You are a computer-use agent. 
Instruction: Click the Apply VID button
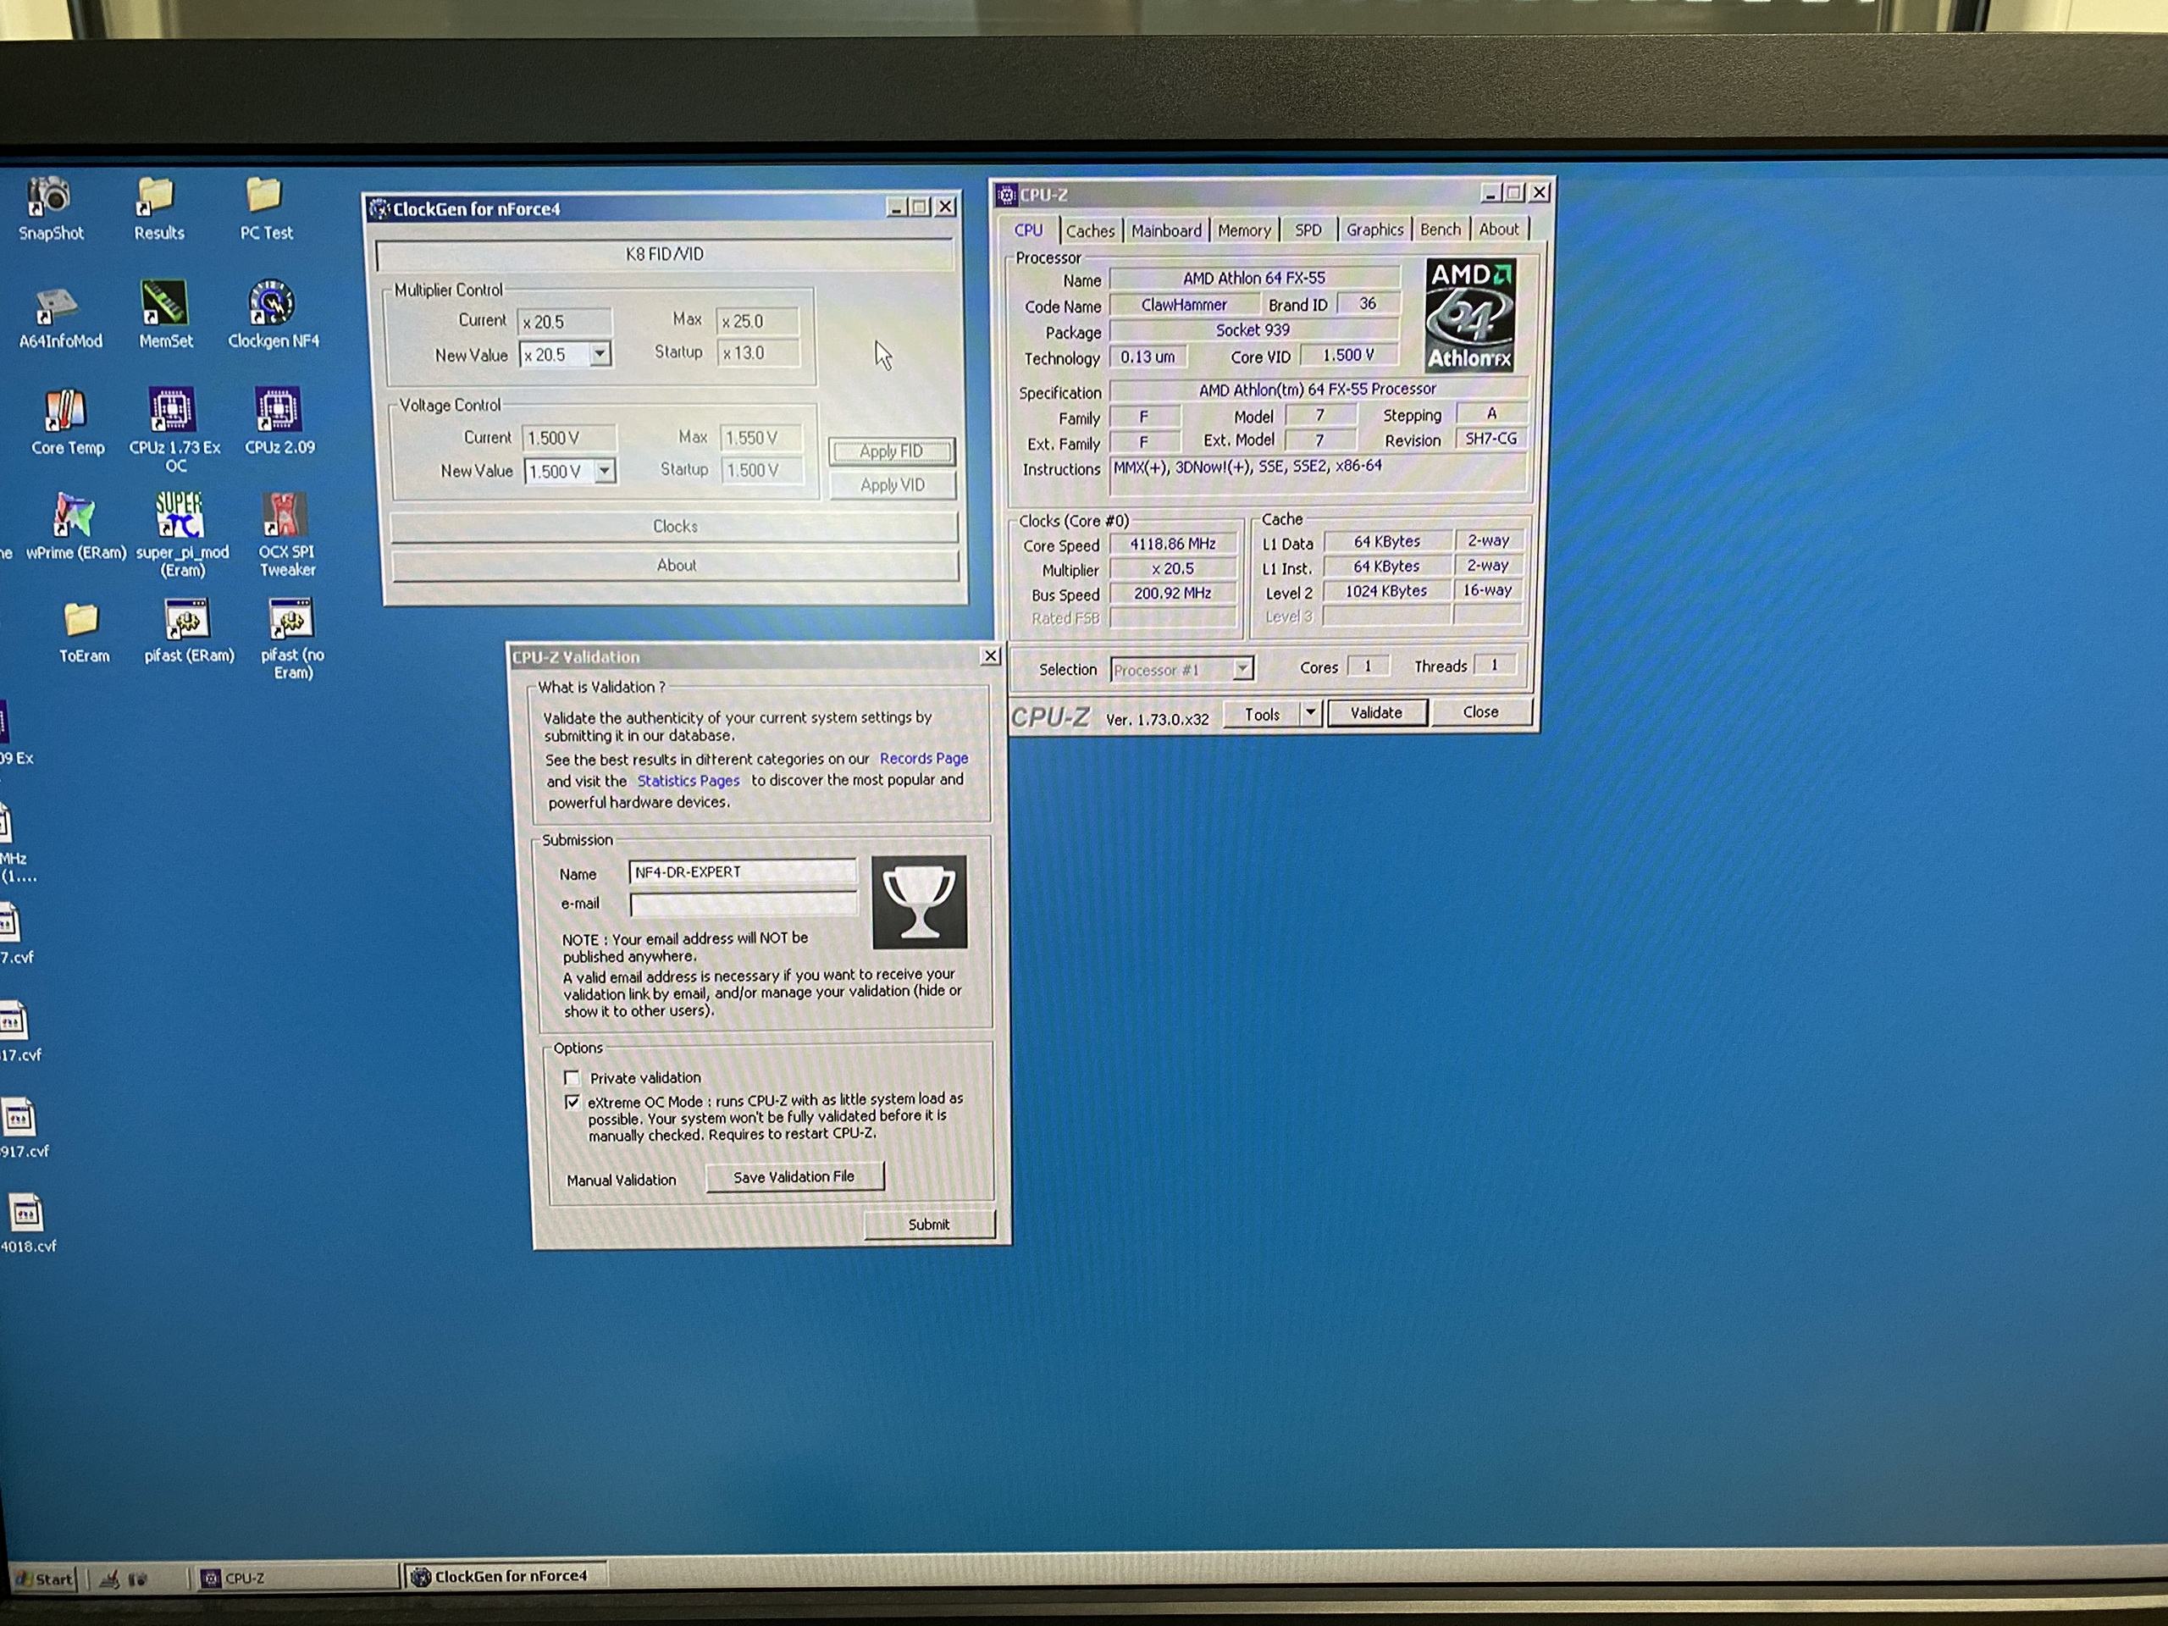click(892, 485)
